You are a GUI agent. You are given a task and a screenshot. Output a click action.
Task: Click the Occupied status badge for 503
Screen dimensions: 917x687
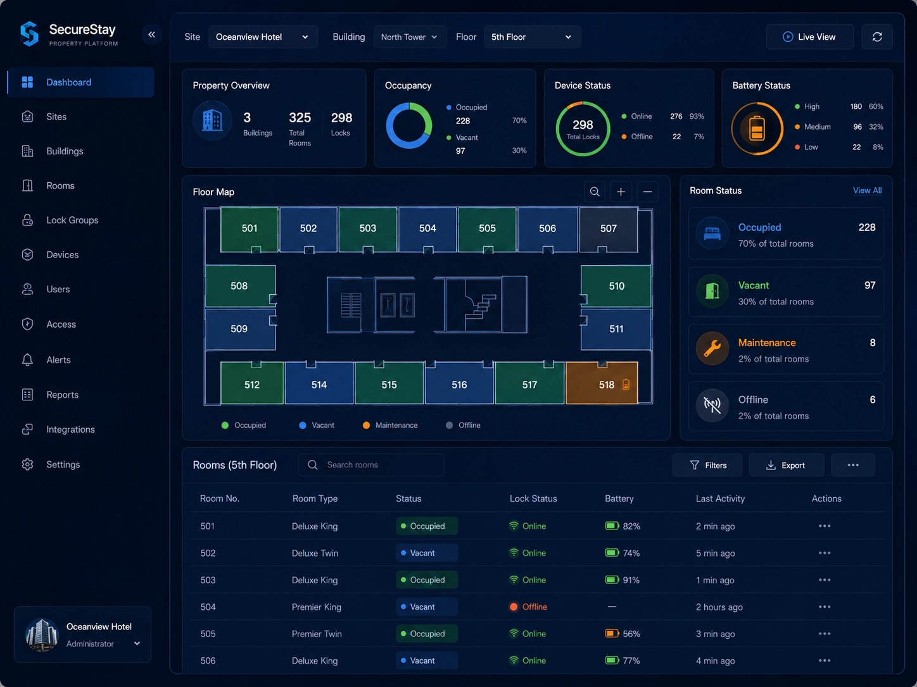[427, 580]
